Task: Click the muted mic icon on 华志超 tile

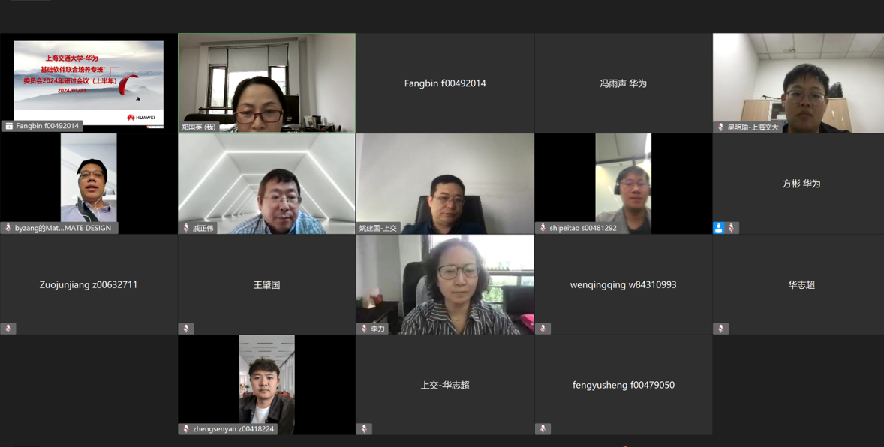Action: 720,328
